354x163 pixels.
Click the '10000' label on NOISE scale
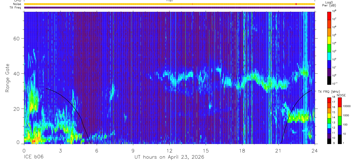coord(347,106)
